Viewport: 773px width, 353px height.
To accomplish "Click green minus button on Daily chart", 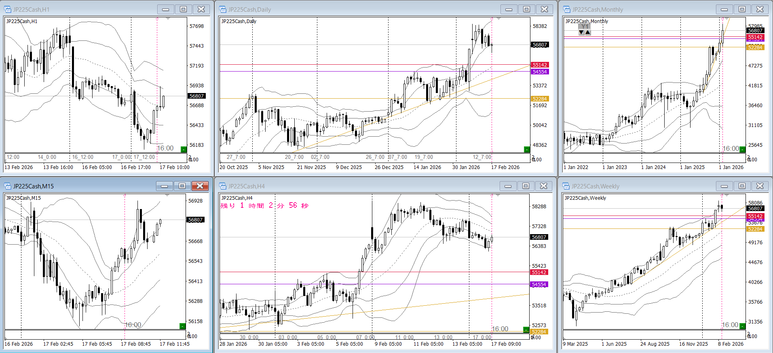I will (x=527, y=150).
